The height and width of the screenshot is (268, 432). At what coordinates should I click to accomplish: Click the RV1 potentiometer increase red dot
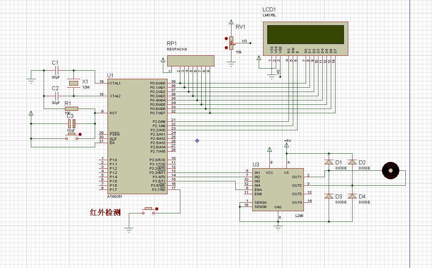click(226, 39)
